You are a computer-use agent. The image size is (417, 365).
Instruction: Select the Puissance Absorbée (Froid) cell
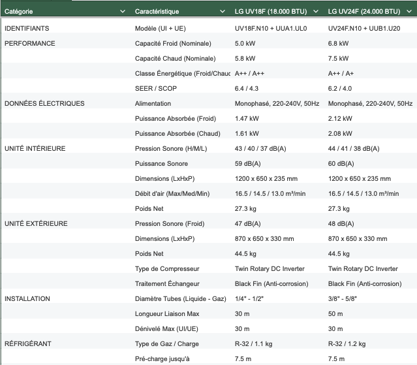pos(176,119)
